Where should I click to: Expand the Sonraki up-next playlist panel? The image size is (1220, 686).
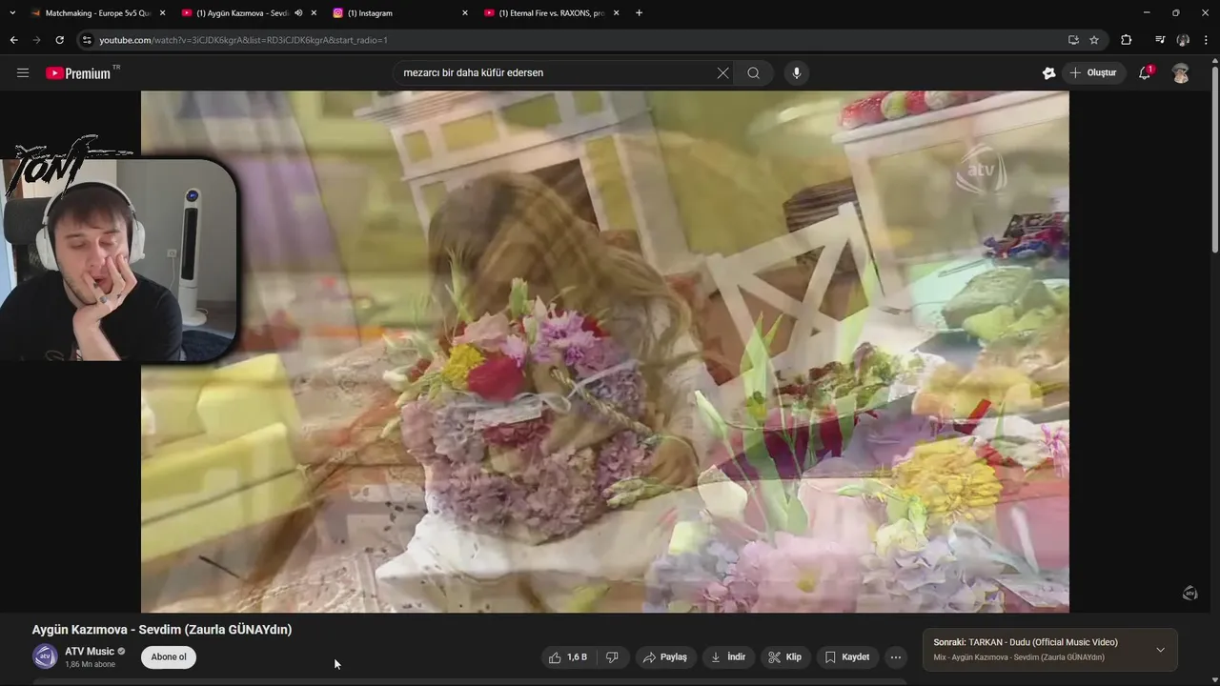(x=1160, y=650)
